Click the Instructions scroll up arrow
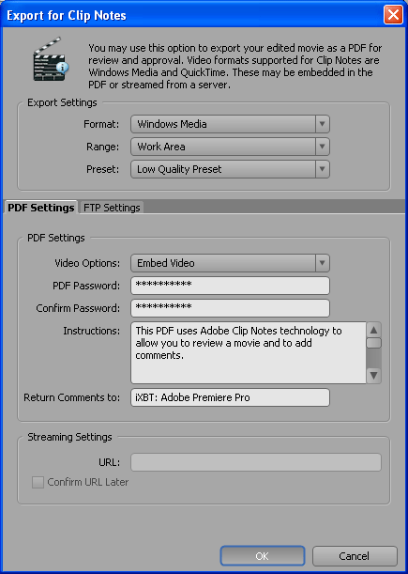 coord(373,330)
